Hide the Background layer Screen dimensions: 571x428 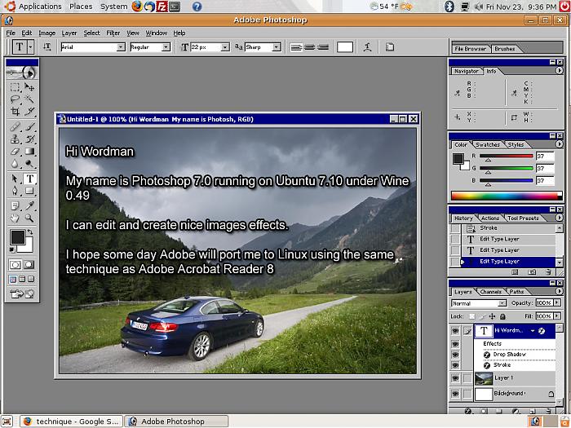pos(455,394)
